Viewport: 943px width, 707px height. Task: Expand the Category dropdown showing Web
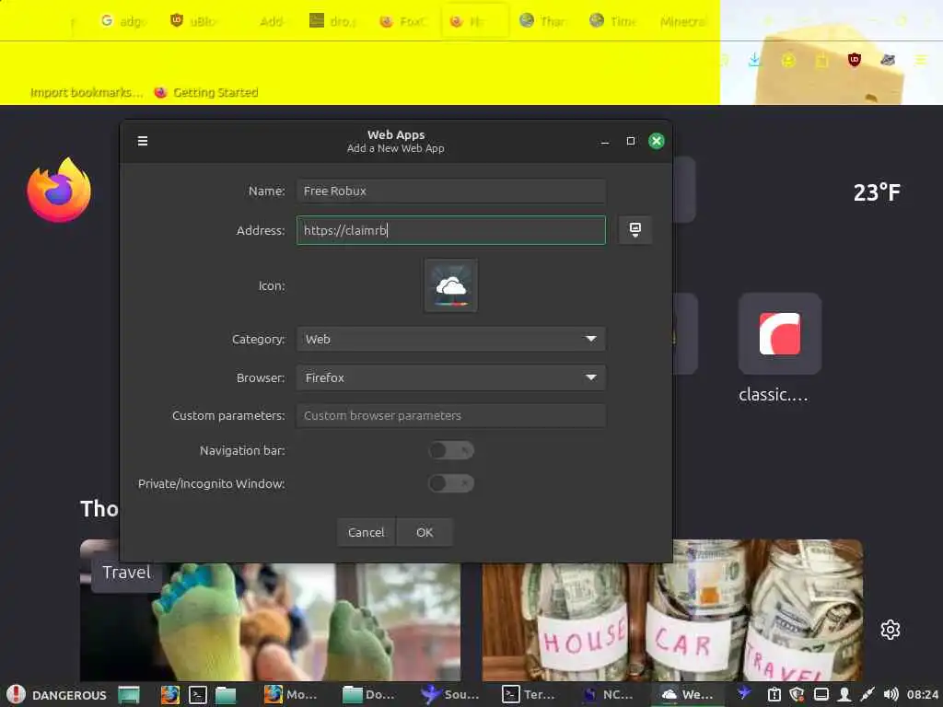point(451,339)
